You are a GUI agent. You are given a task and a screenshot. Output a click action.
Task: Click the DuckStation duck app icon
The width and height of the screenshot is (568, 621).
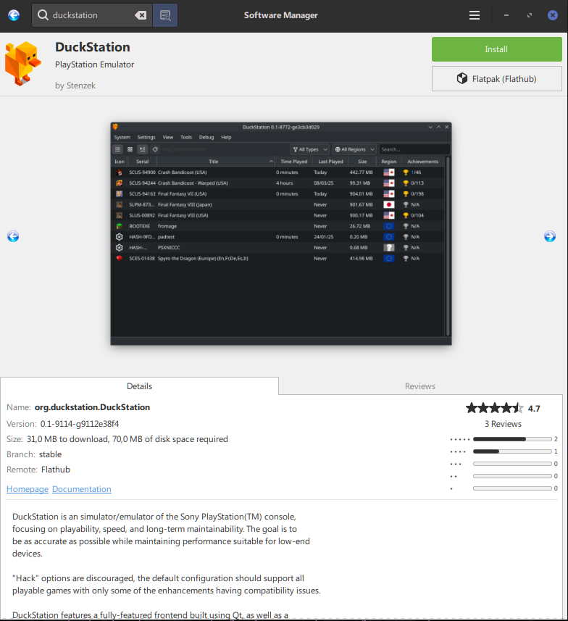click(23, 63)
